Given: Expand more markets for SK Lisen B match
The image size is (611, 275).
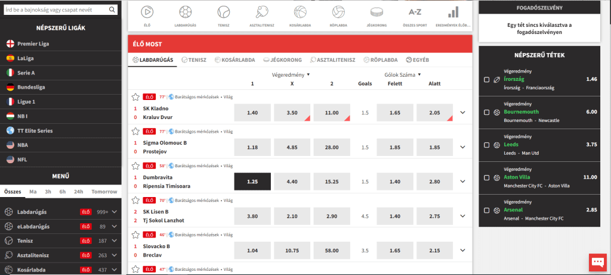Looking at the screenshot, I should tap(462, 216).
